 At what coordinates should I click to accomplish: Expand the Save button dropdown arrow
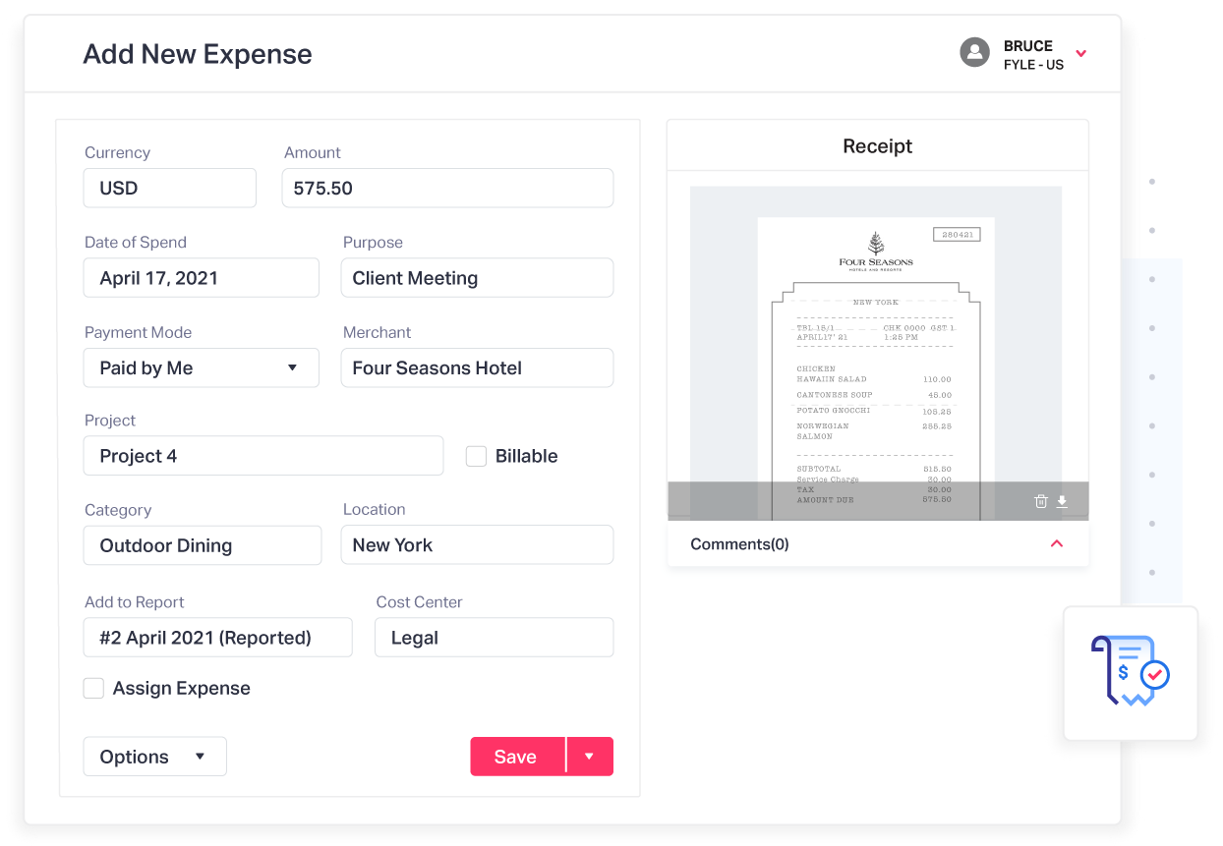click(590, 757)
